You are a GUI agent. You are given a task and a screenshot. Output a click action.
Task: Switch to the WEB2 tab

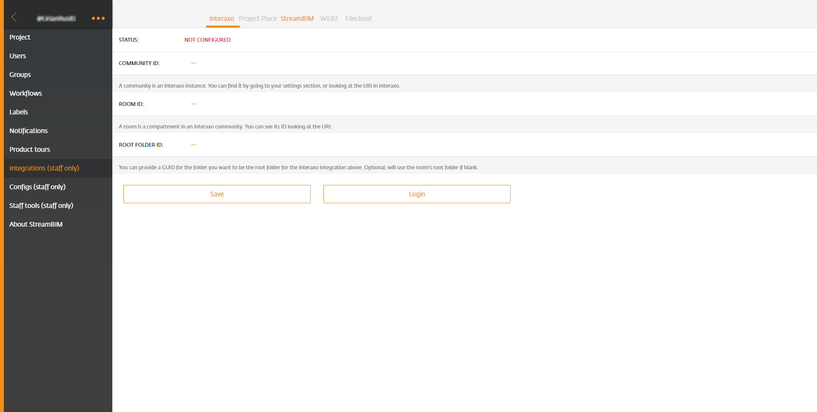click(x=329, y=19)
